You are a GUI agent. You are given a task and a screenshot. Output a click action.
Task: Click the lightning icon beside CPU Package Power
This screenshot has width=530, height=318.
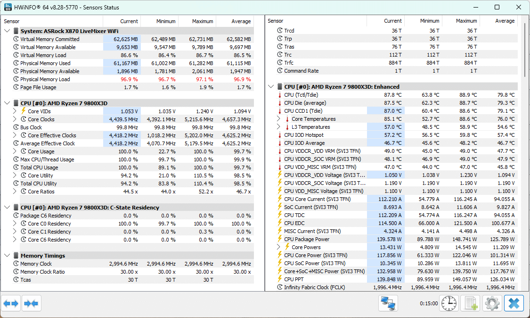(279, 239)
